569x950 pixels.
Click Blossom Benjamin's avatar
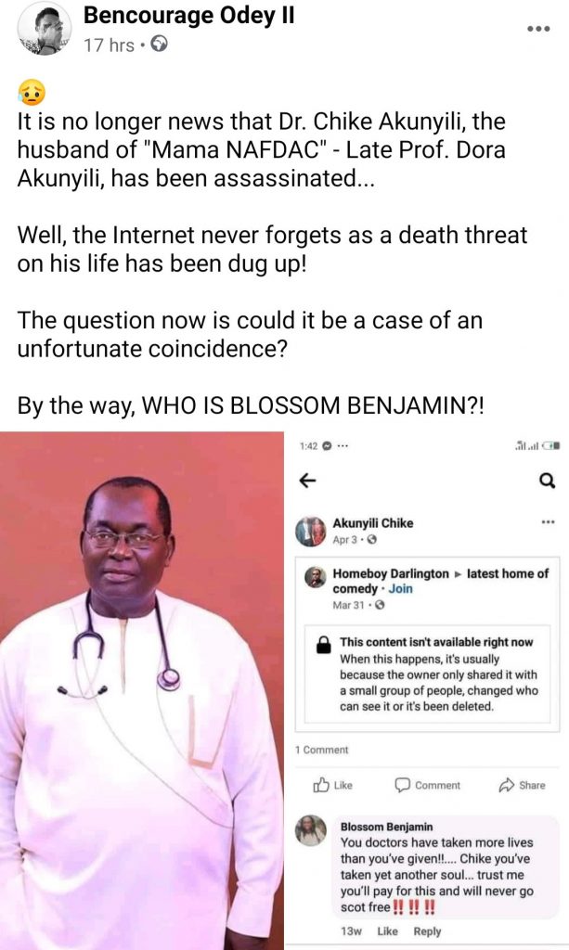(311, 830)
